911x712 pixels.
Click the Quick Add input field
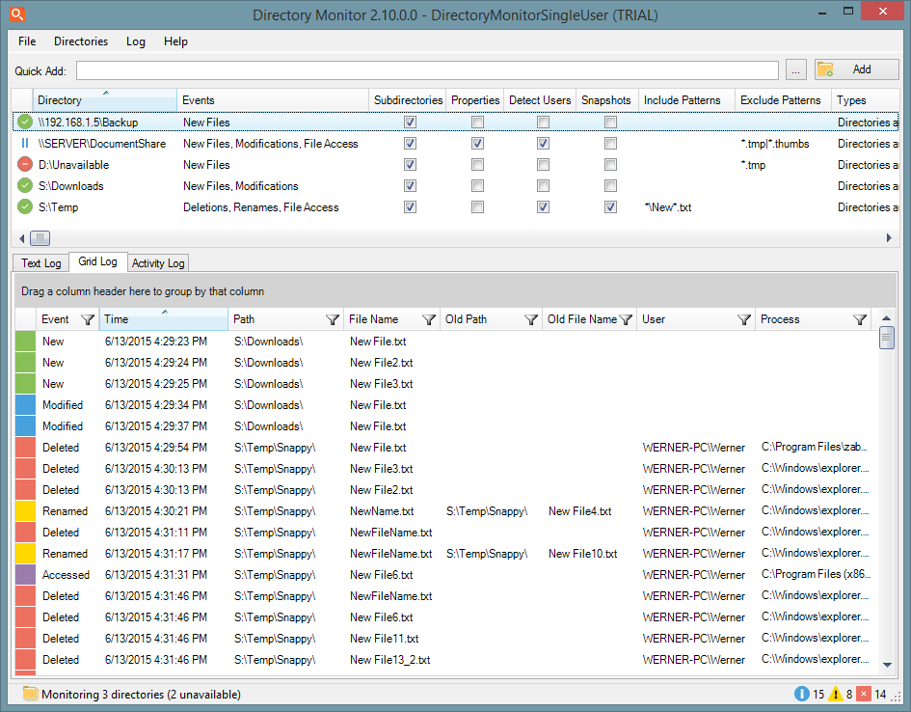point(427,70)
